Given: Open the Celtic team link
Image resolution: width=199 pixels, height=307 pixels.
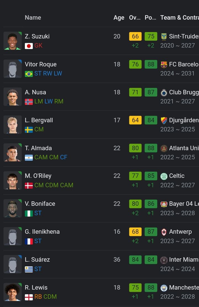Looking at the screenshot, I should (177, 176).
